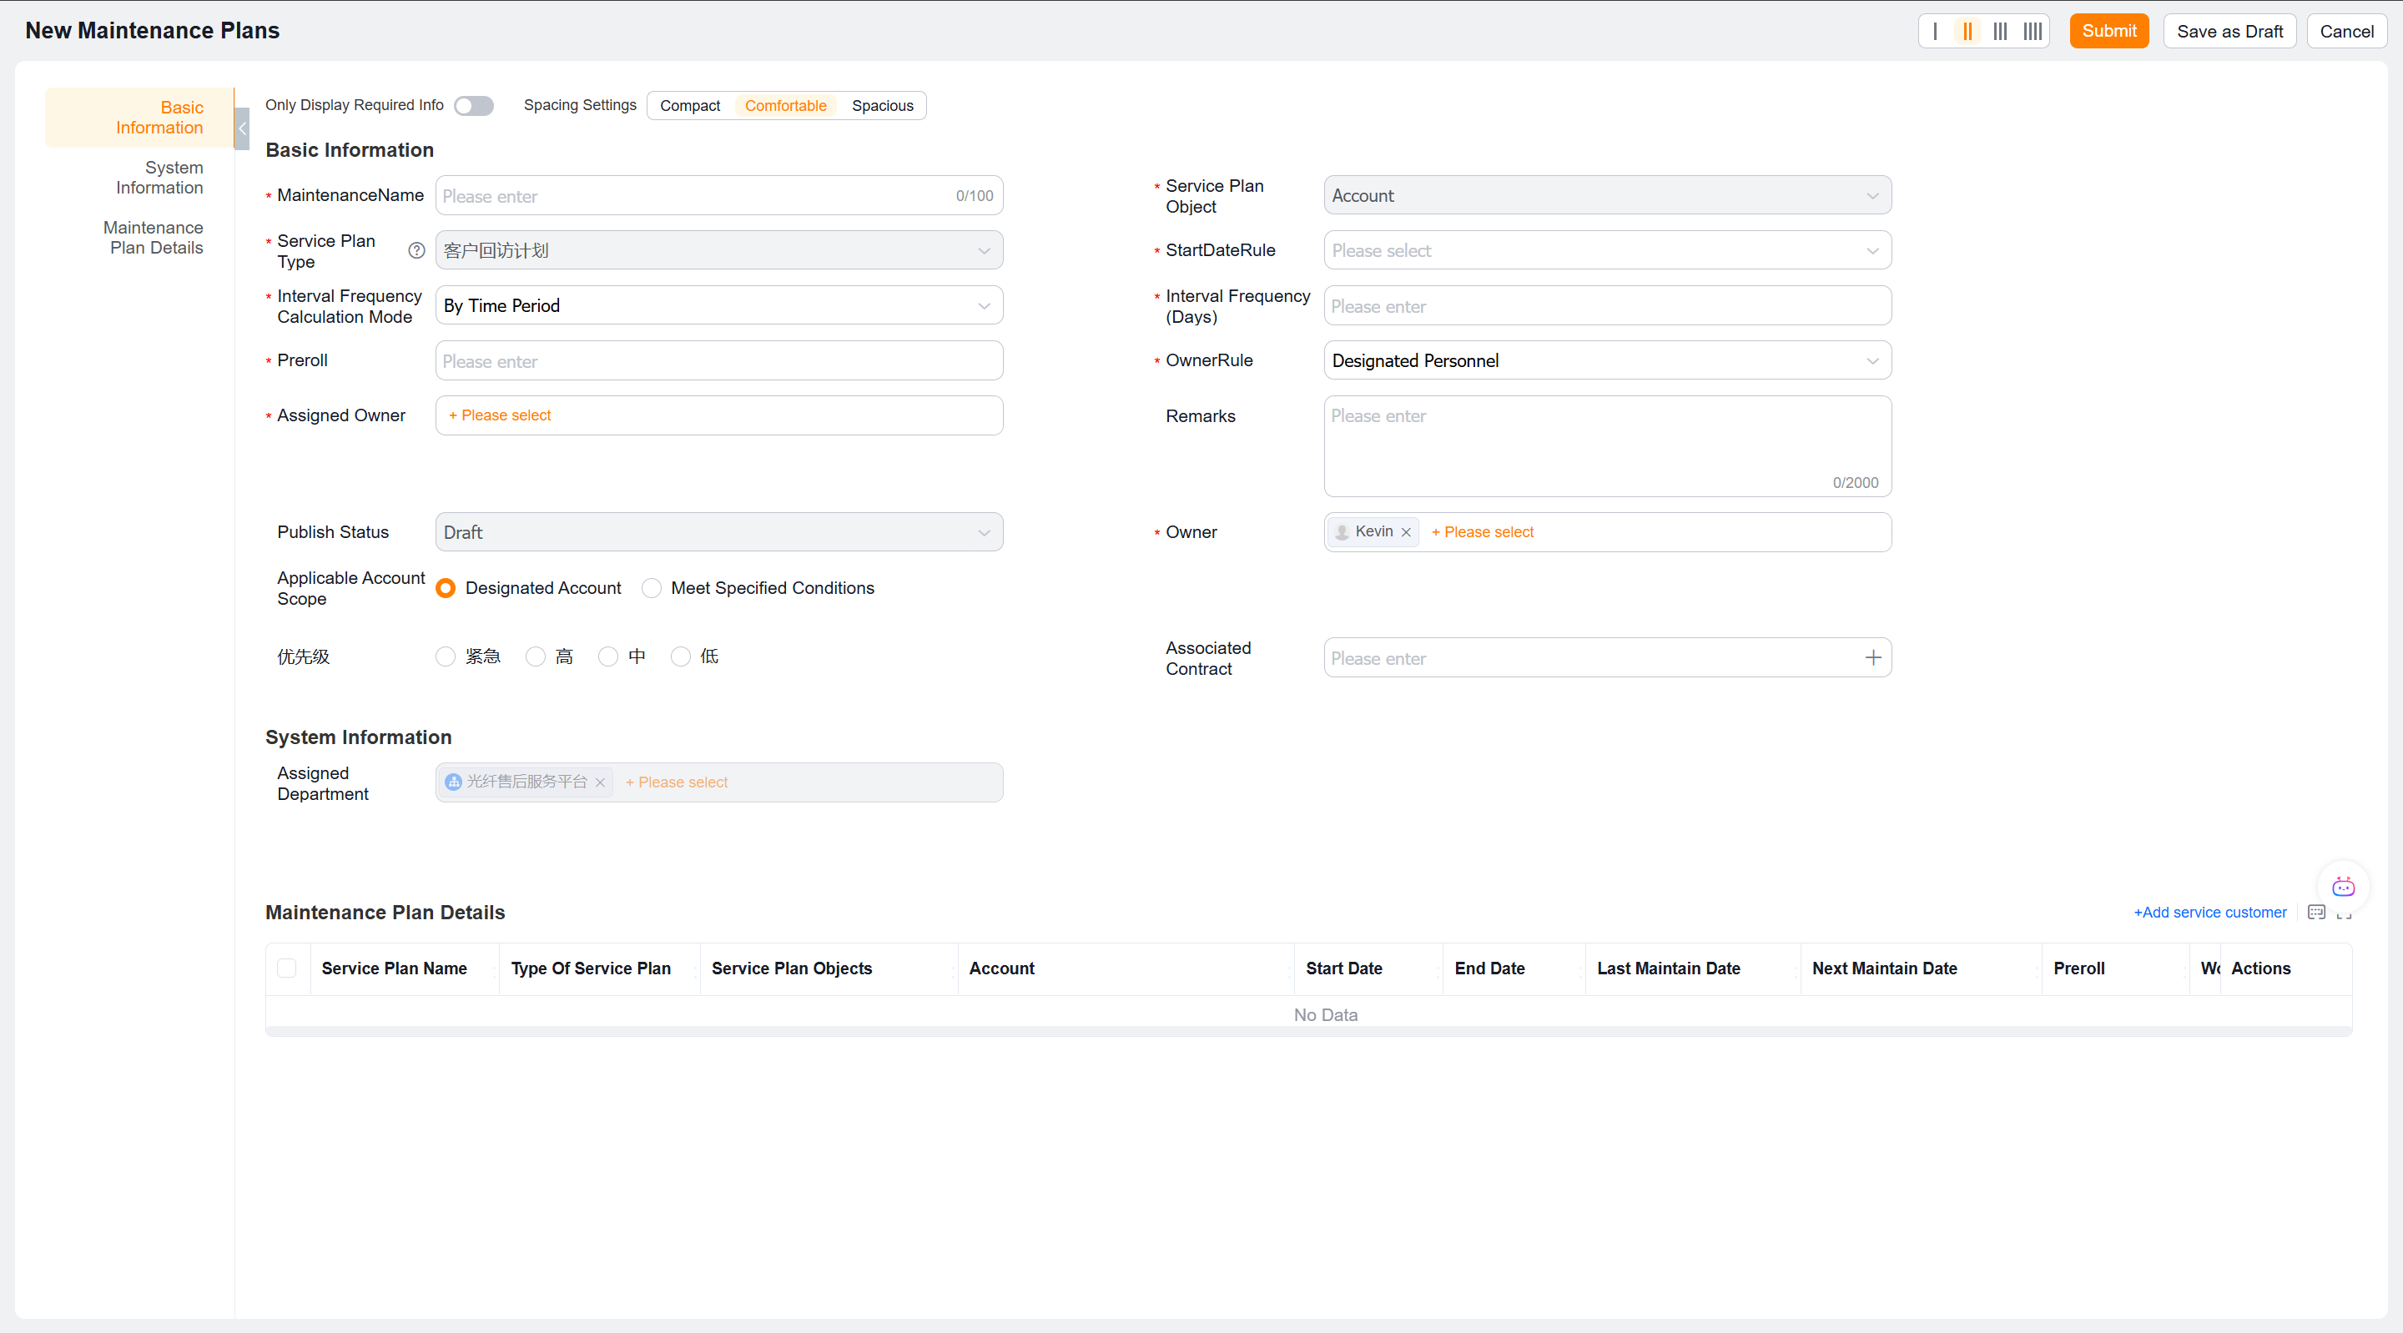Click Save as Draft button
This screenshot has height=1333, width=2403.
tap(2229, 31)
